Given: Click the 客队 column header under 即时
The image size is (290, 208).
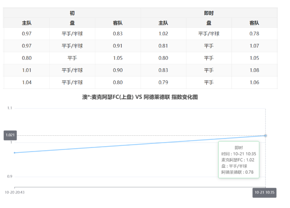Looking at the screenshot, I should pos(254,23).
